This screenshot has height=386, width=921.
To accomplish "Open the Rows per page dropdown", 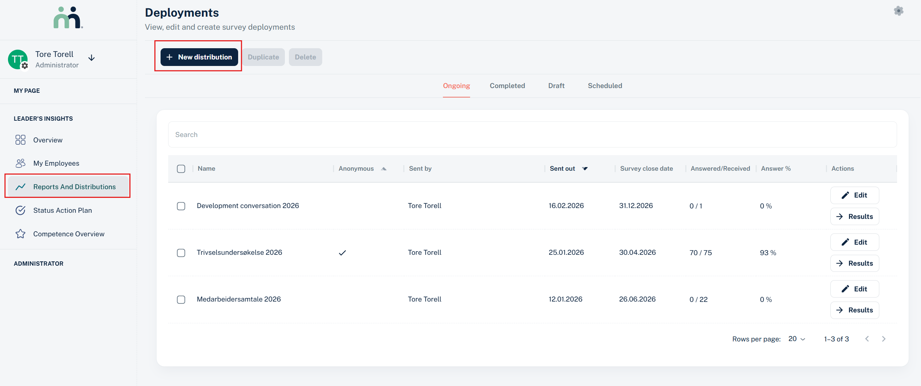I will point(796,339).
